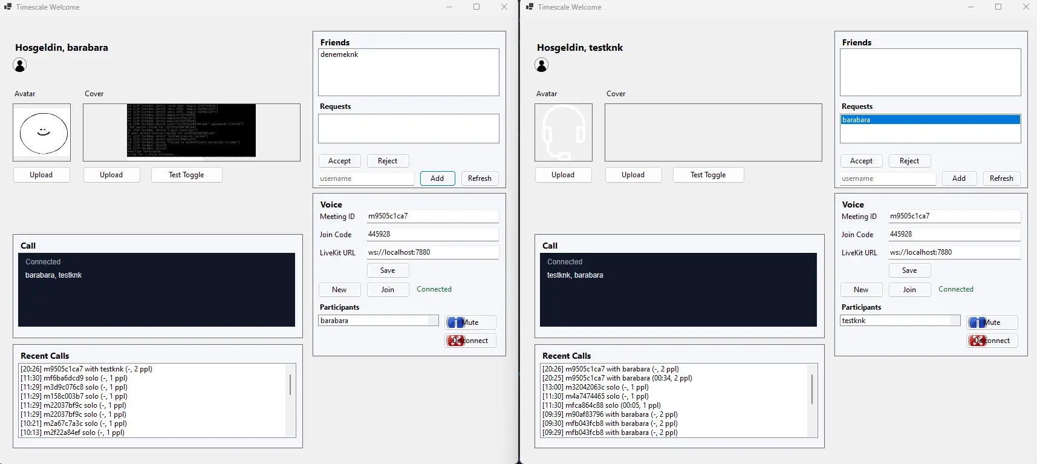The height and width of the screenshot is (464, 1037).
Task: Accept the request in testknk's window
Action: point(861,161)
